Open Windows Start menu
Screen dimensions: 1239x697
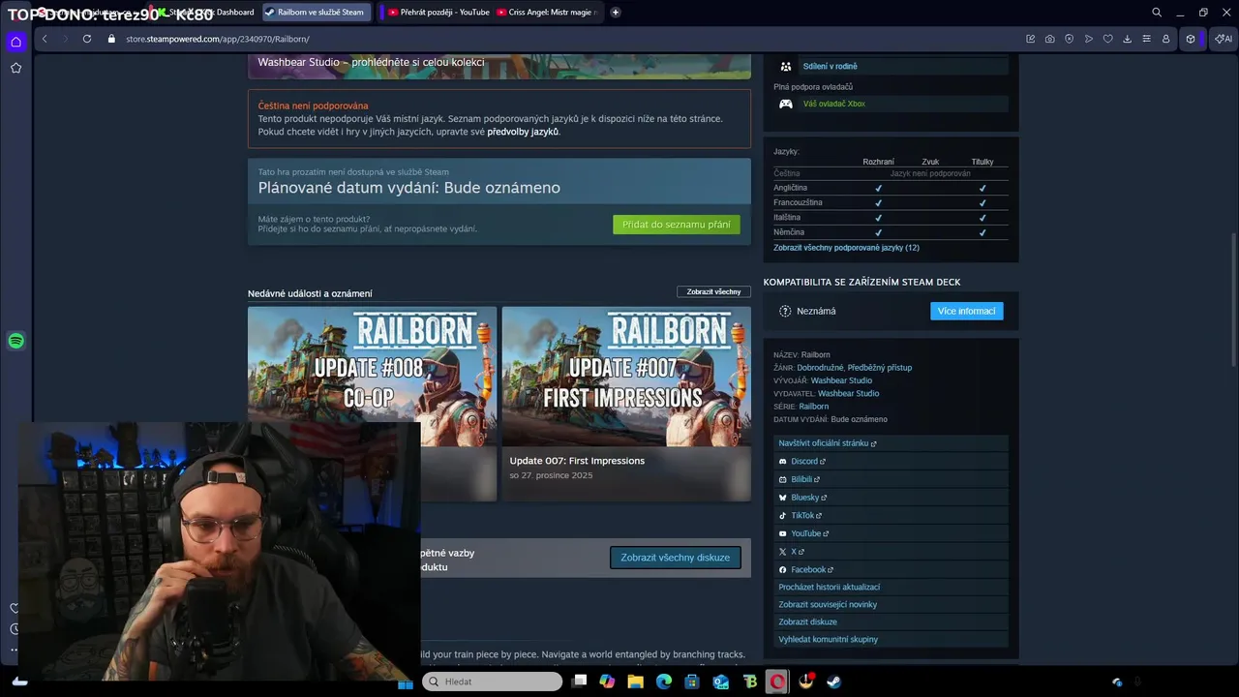point(406,682)
